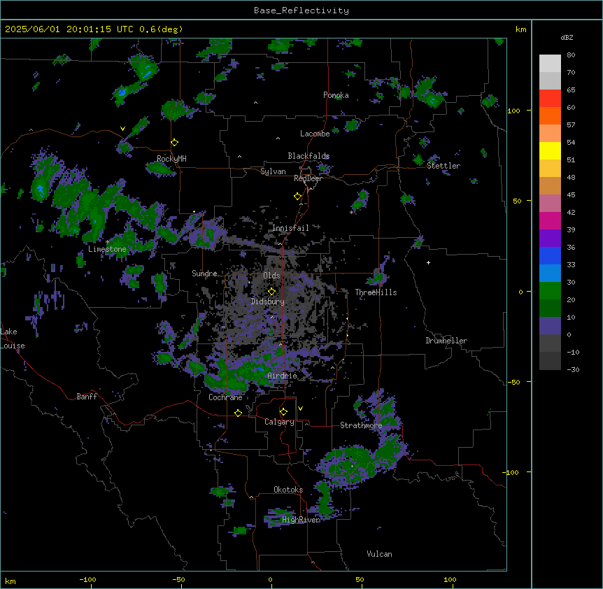This screenshot has width=603, height=589.
Task: Select the Calgary label
Action: [x=279, y=422]
